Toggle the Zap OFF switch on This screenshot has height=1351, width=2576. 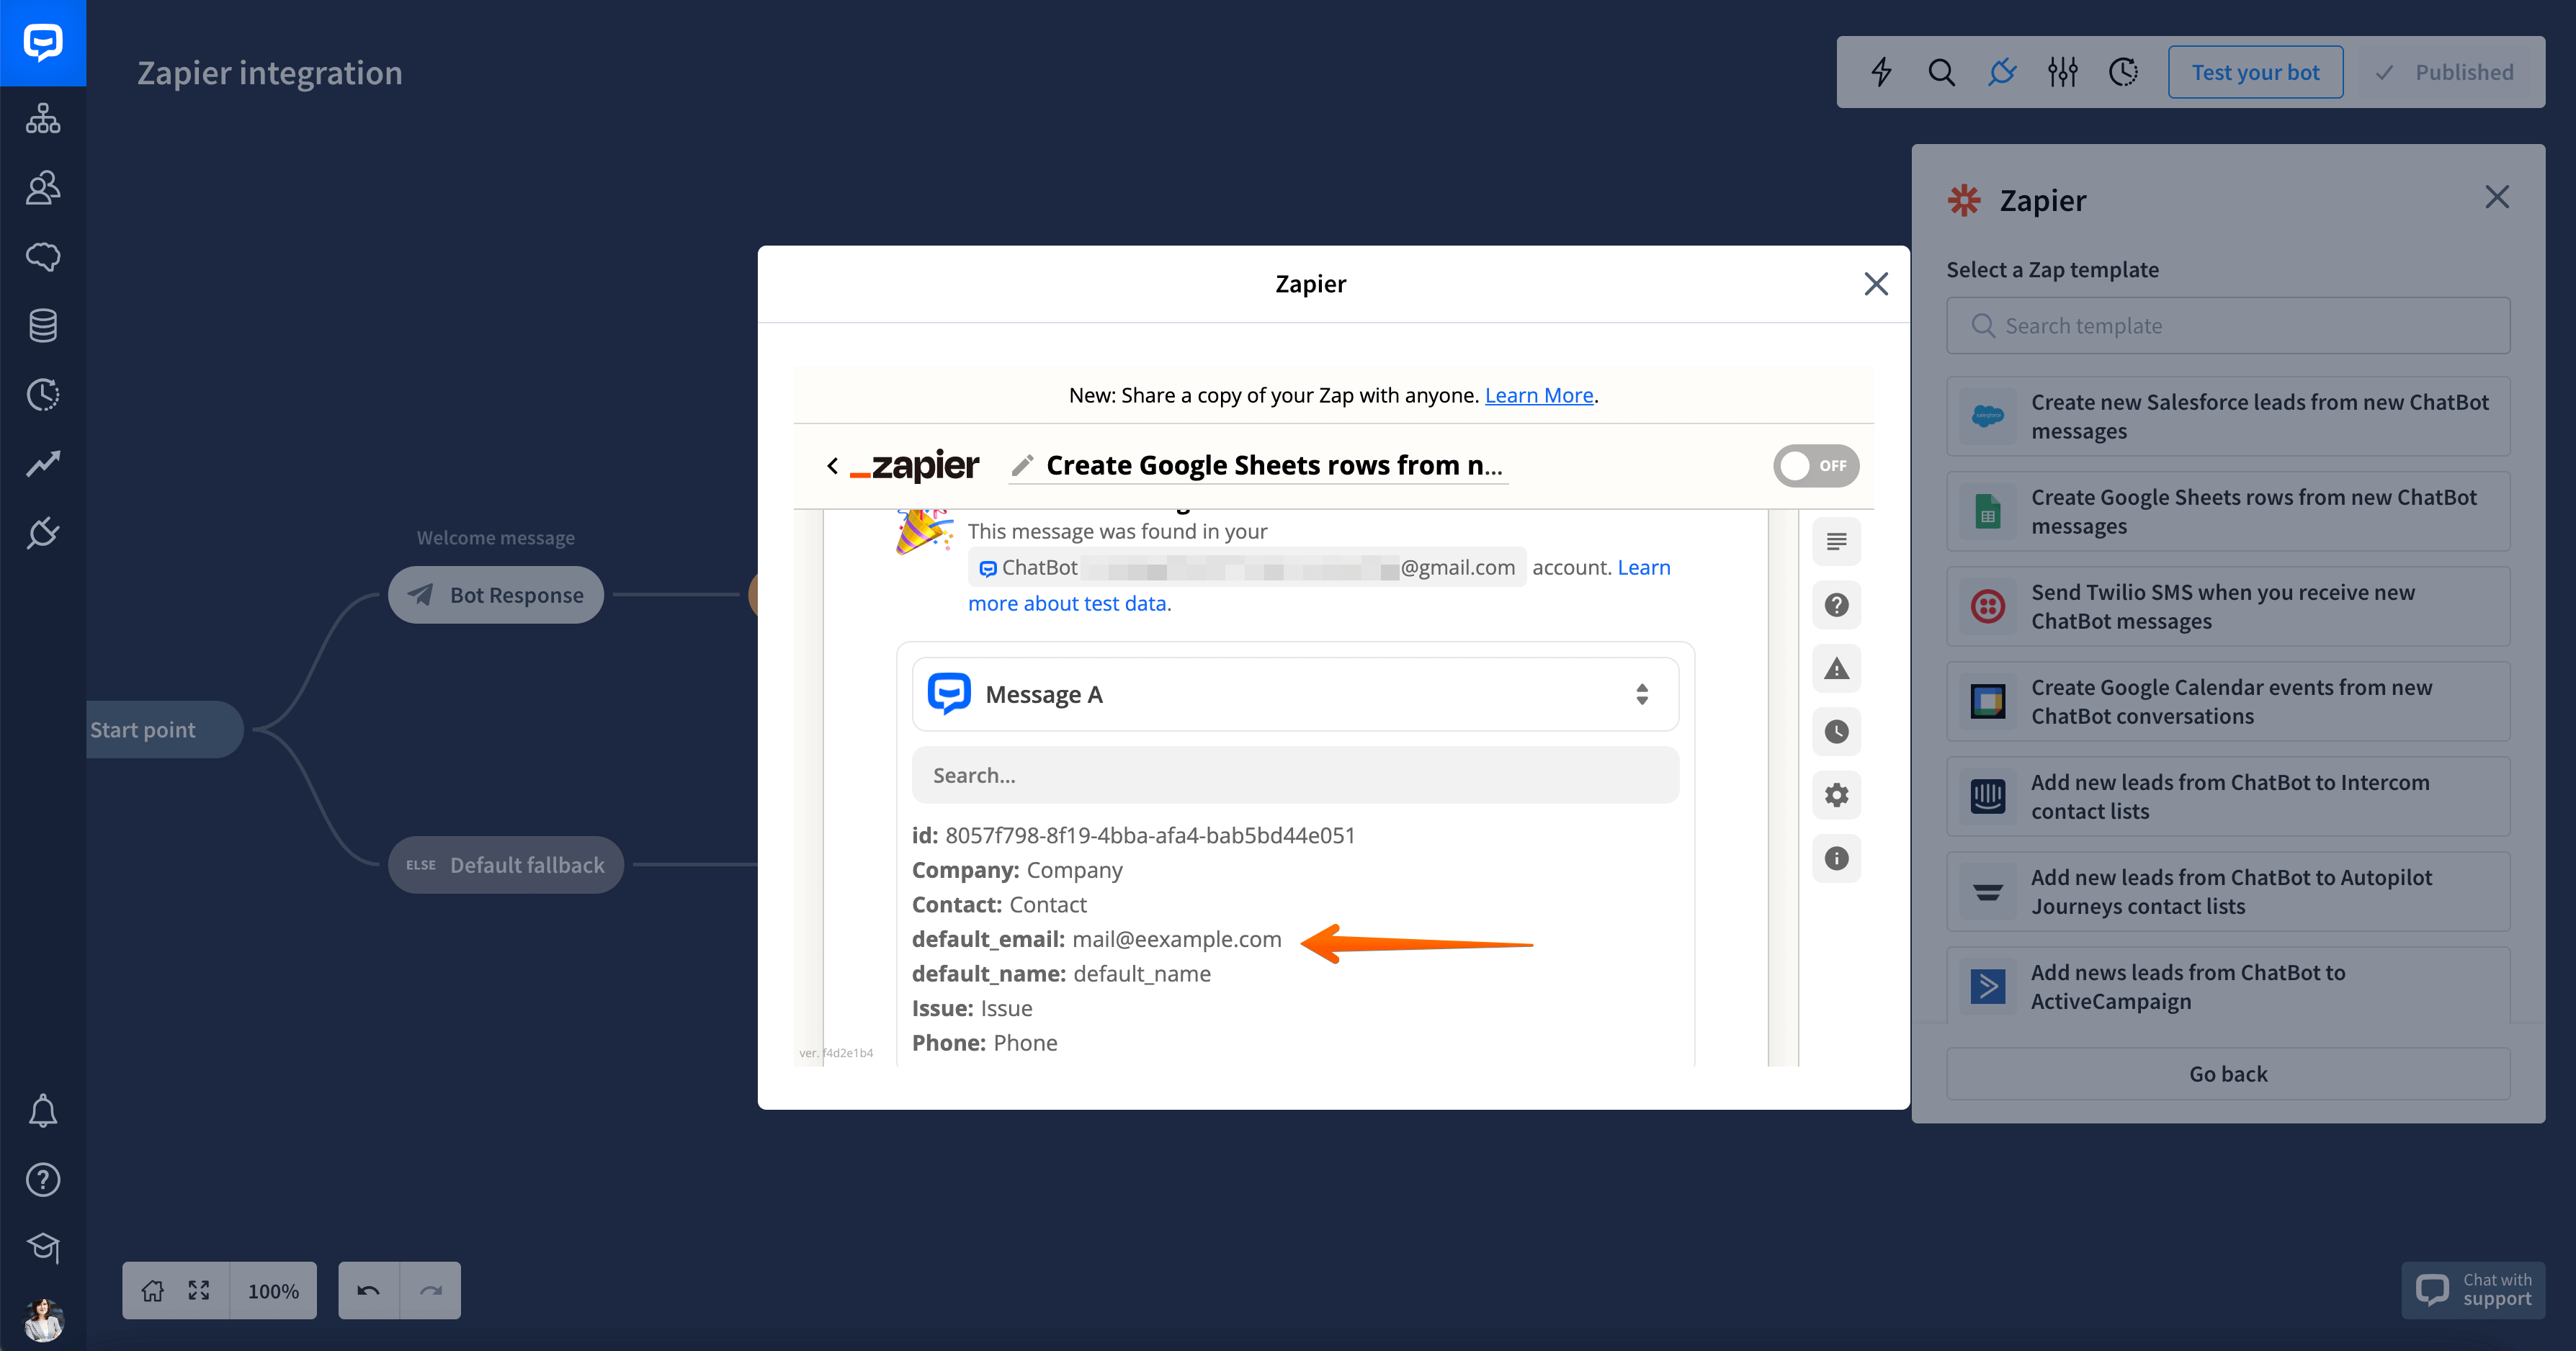1816,466
